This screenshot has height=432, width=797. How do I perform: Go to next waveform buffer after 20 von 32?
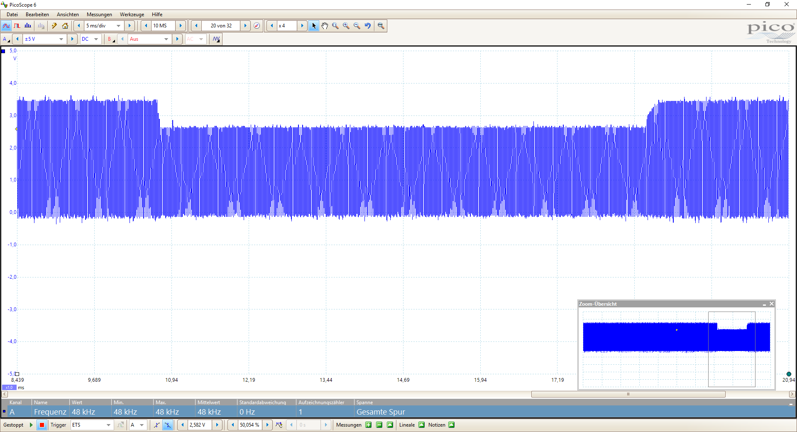pos(245,26)
